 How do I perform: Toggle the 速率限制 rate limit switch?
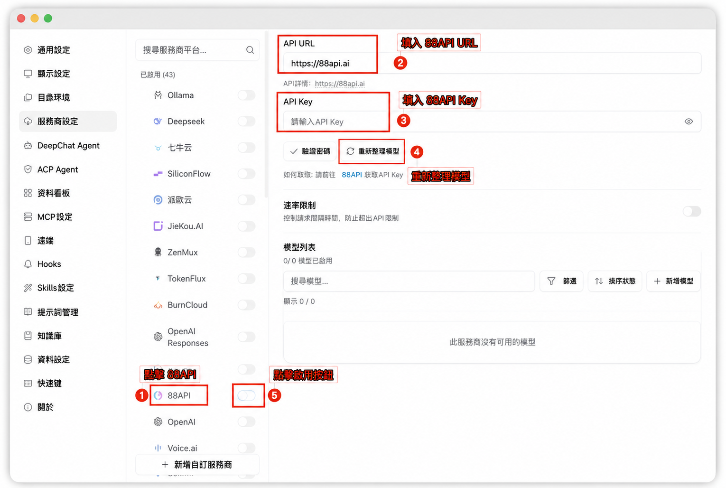692,211
